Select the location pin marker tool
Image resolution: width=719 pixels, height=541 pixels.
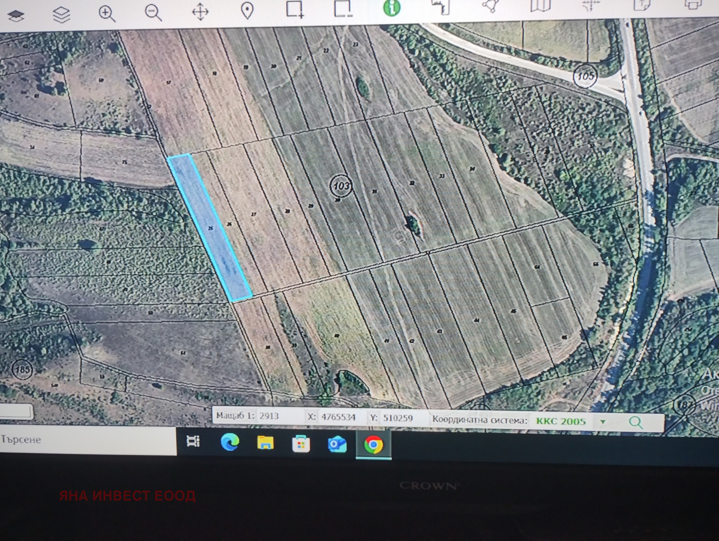coord(247,10)
